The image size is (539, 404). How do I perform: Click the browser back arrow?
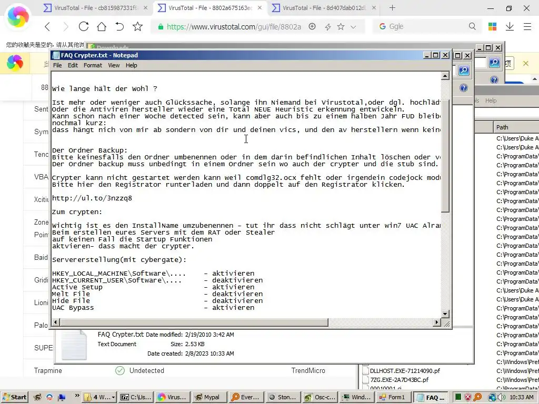pos(47,26)
